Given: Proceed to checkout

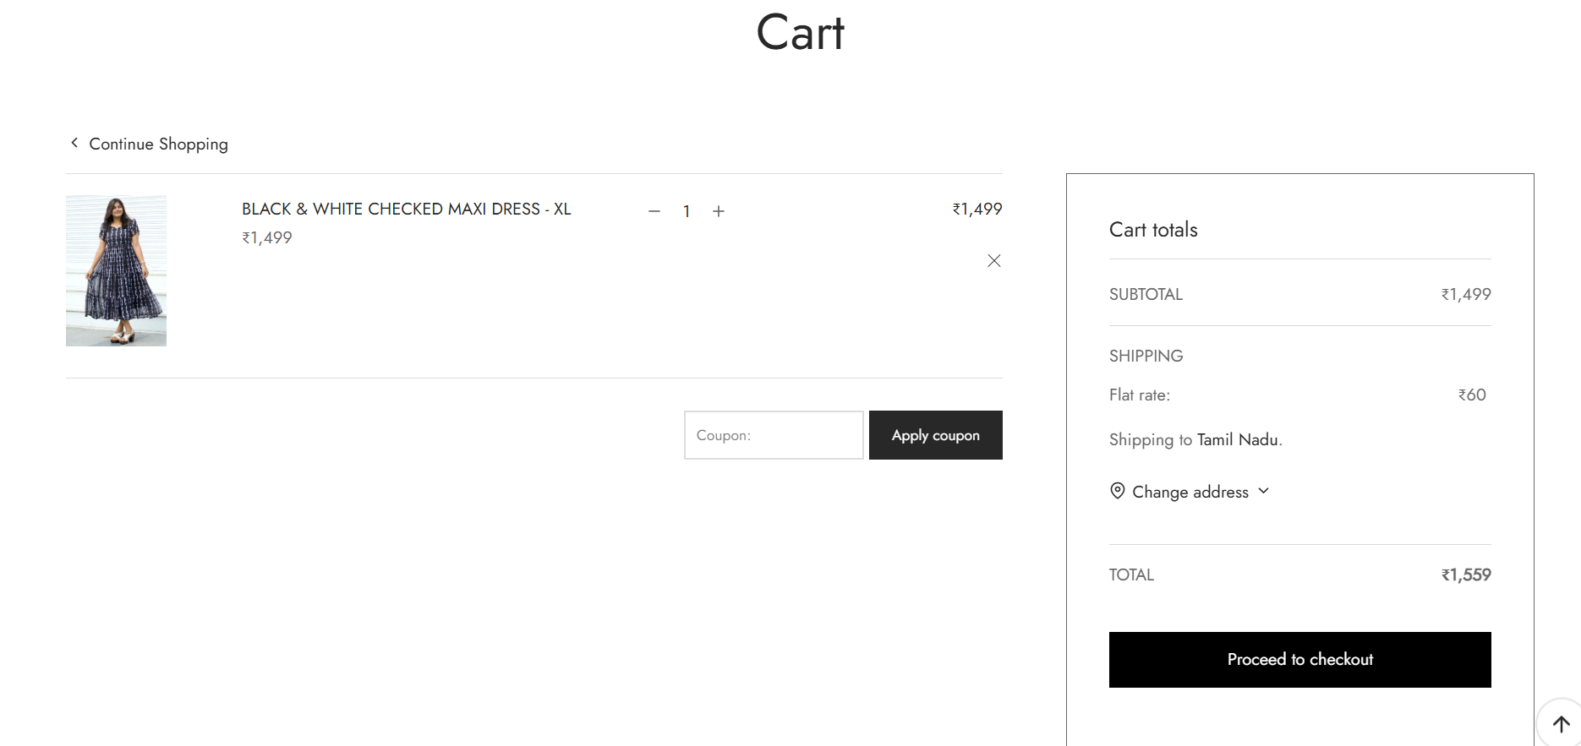Looking at the screenshot, I should tap(1299, 660).
